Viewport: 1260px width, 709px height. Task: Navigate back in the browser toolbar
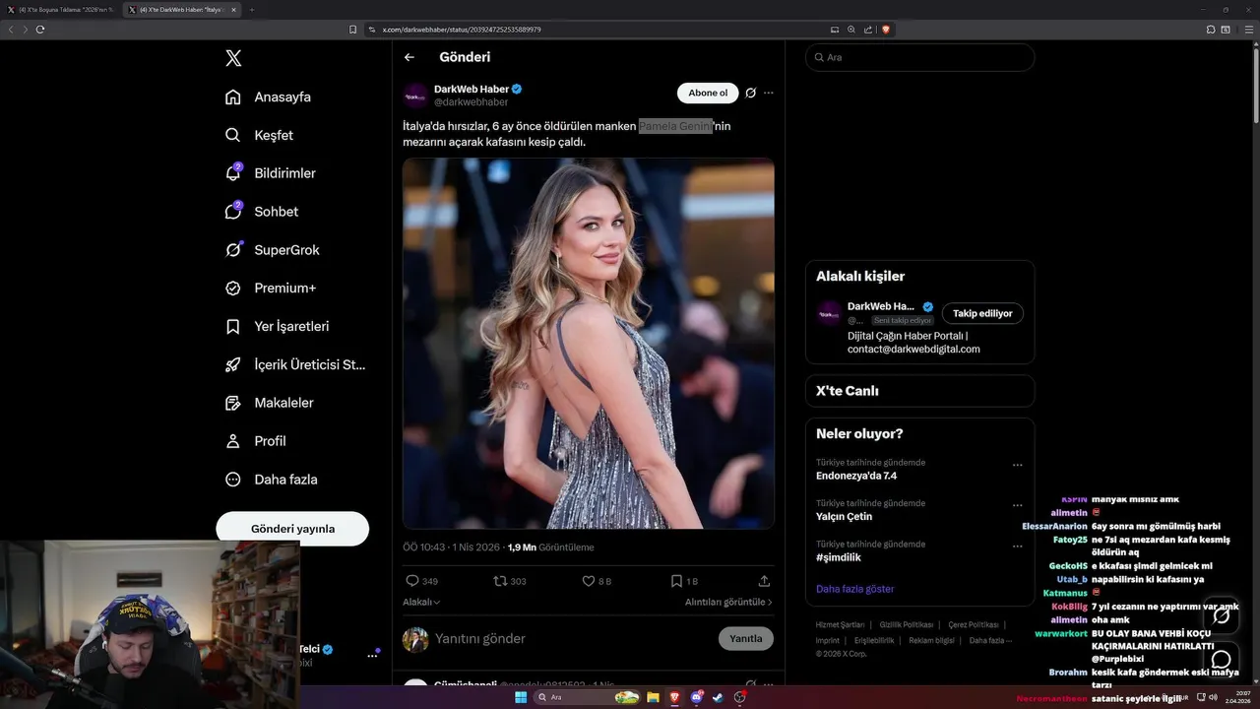tap(11, 30)
